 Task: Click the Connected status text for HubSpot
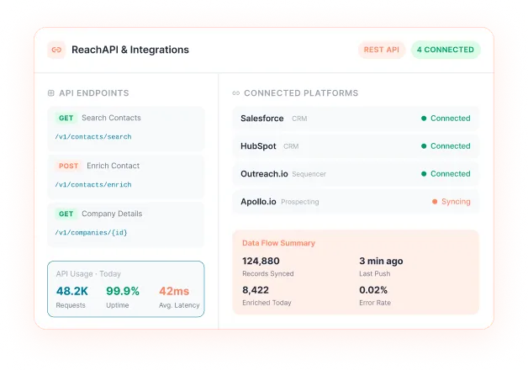(450, 146)
